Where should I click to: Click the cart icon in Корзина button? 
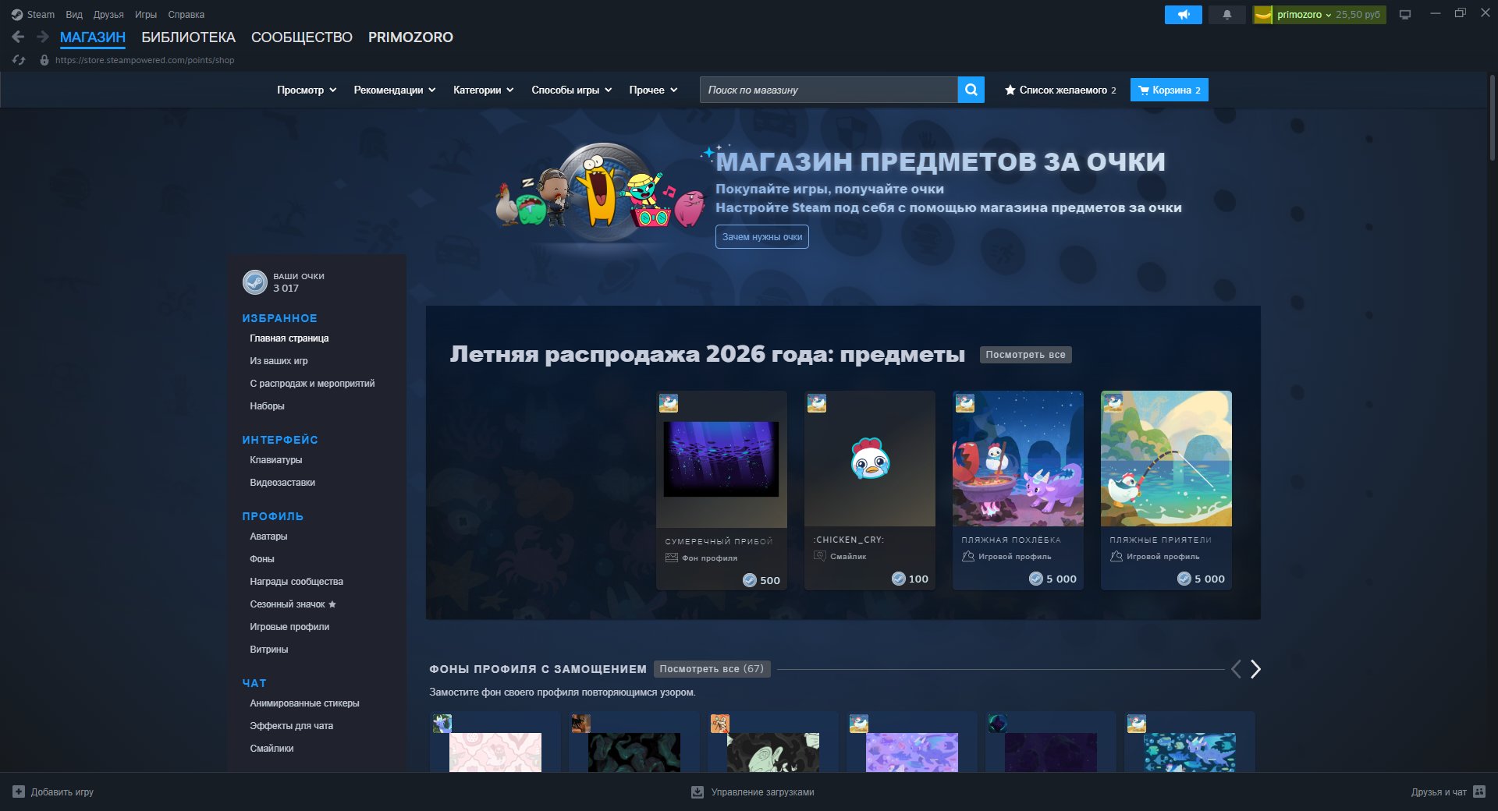1144,90
